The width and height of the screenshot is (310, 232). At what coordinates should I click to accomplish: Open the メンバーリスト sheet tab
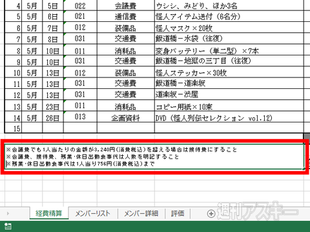click(x=93, y=213)
